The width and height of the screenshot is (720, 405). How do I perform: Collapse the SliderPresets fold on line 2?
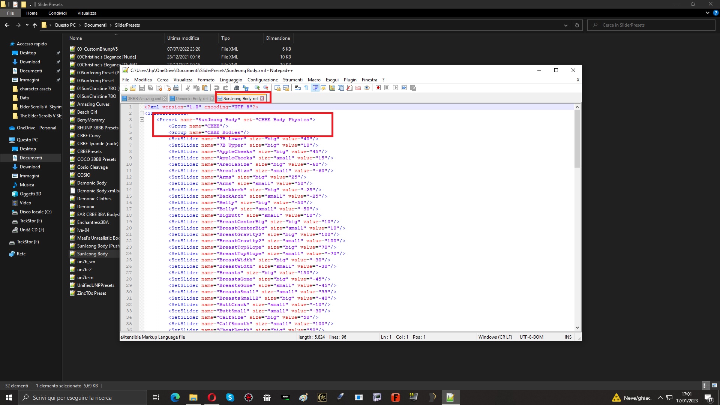(142, 113)
